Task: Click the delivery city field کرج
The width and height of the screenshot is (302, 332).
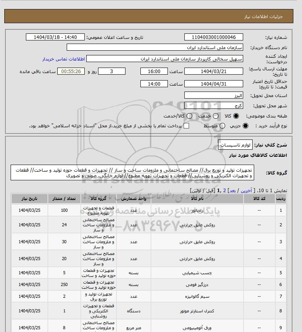Action: pyautogui.click(x=214, y=105)
